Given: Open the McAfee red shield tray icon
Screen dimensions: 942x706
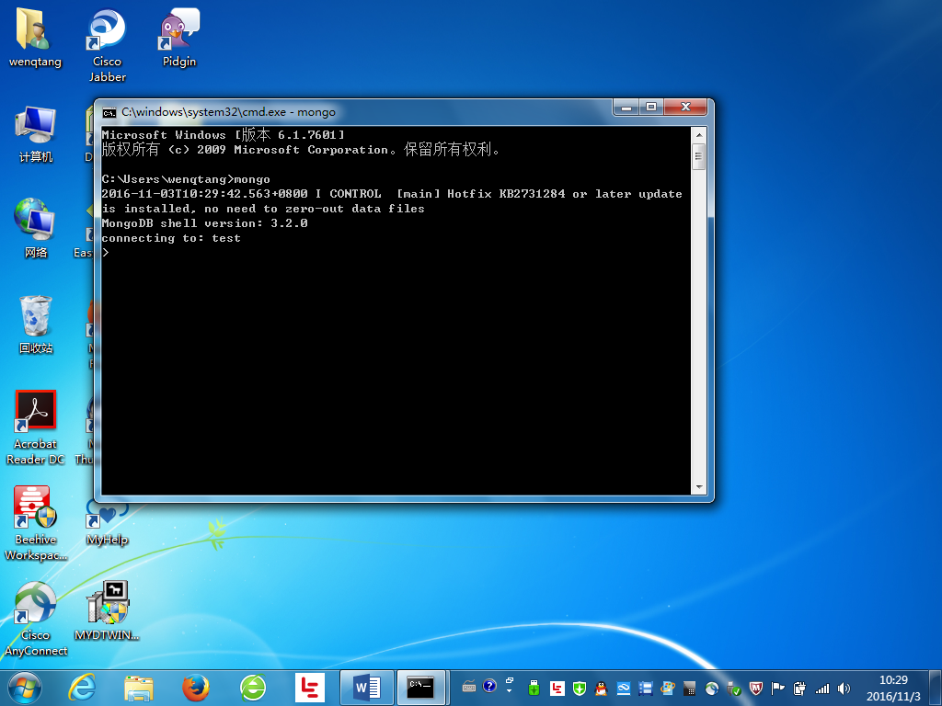Looking at the screenshot, I should 756,688.
